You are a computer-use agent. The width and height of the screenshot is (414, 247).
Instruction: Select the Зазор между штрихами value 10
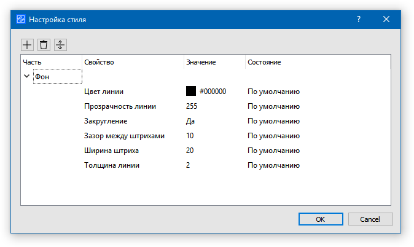coord(190,136)
